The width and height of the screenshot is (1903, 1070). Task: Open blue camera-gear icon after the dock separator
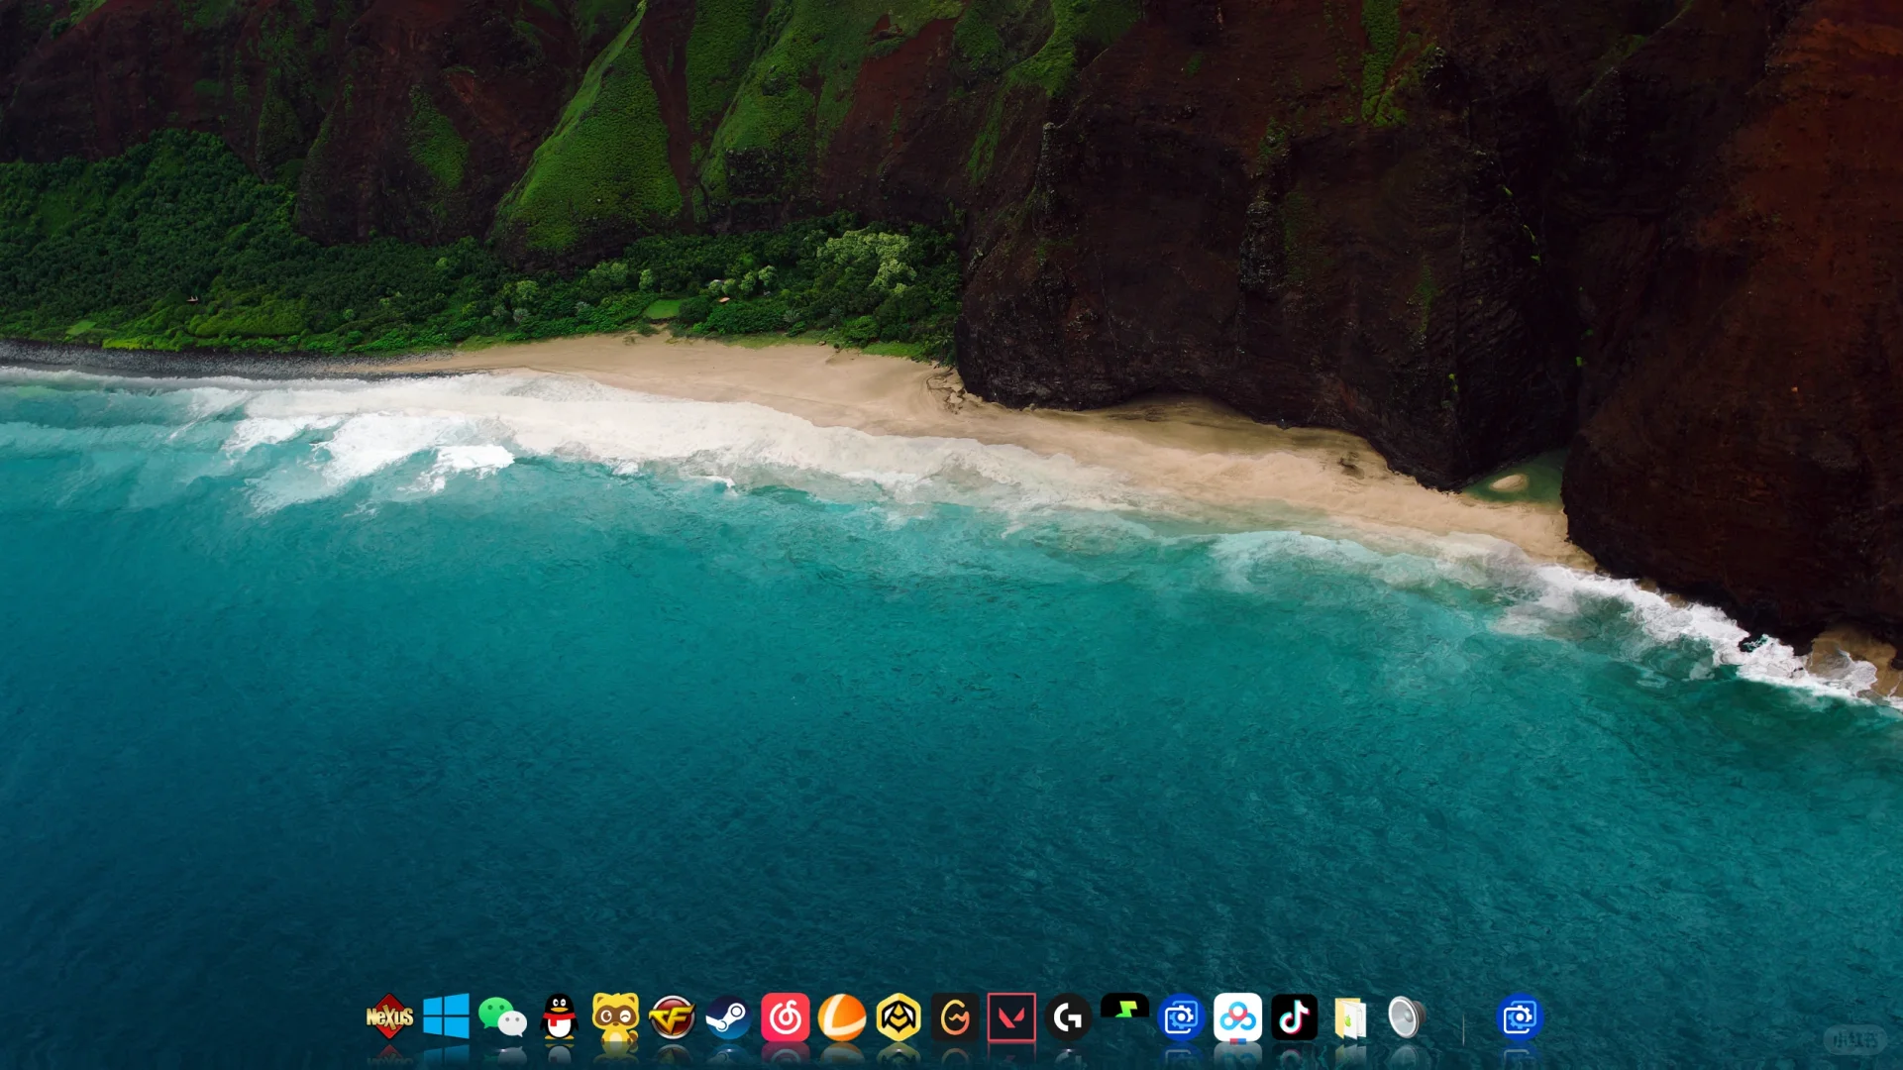[x=1520, y=1016]
